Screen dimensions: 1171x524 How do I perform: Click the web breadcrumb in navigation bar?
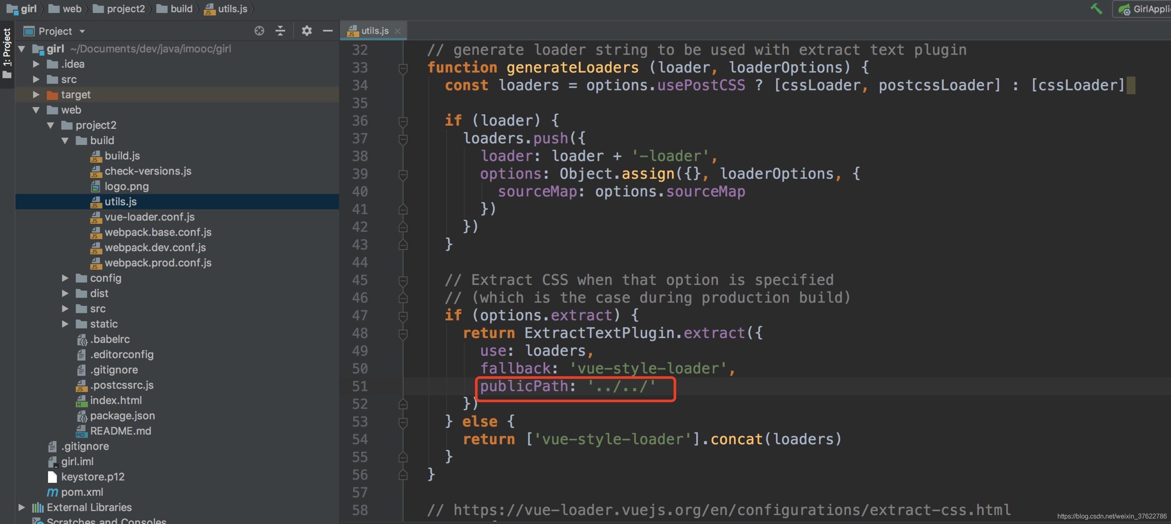65,8
